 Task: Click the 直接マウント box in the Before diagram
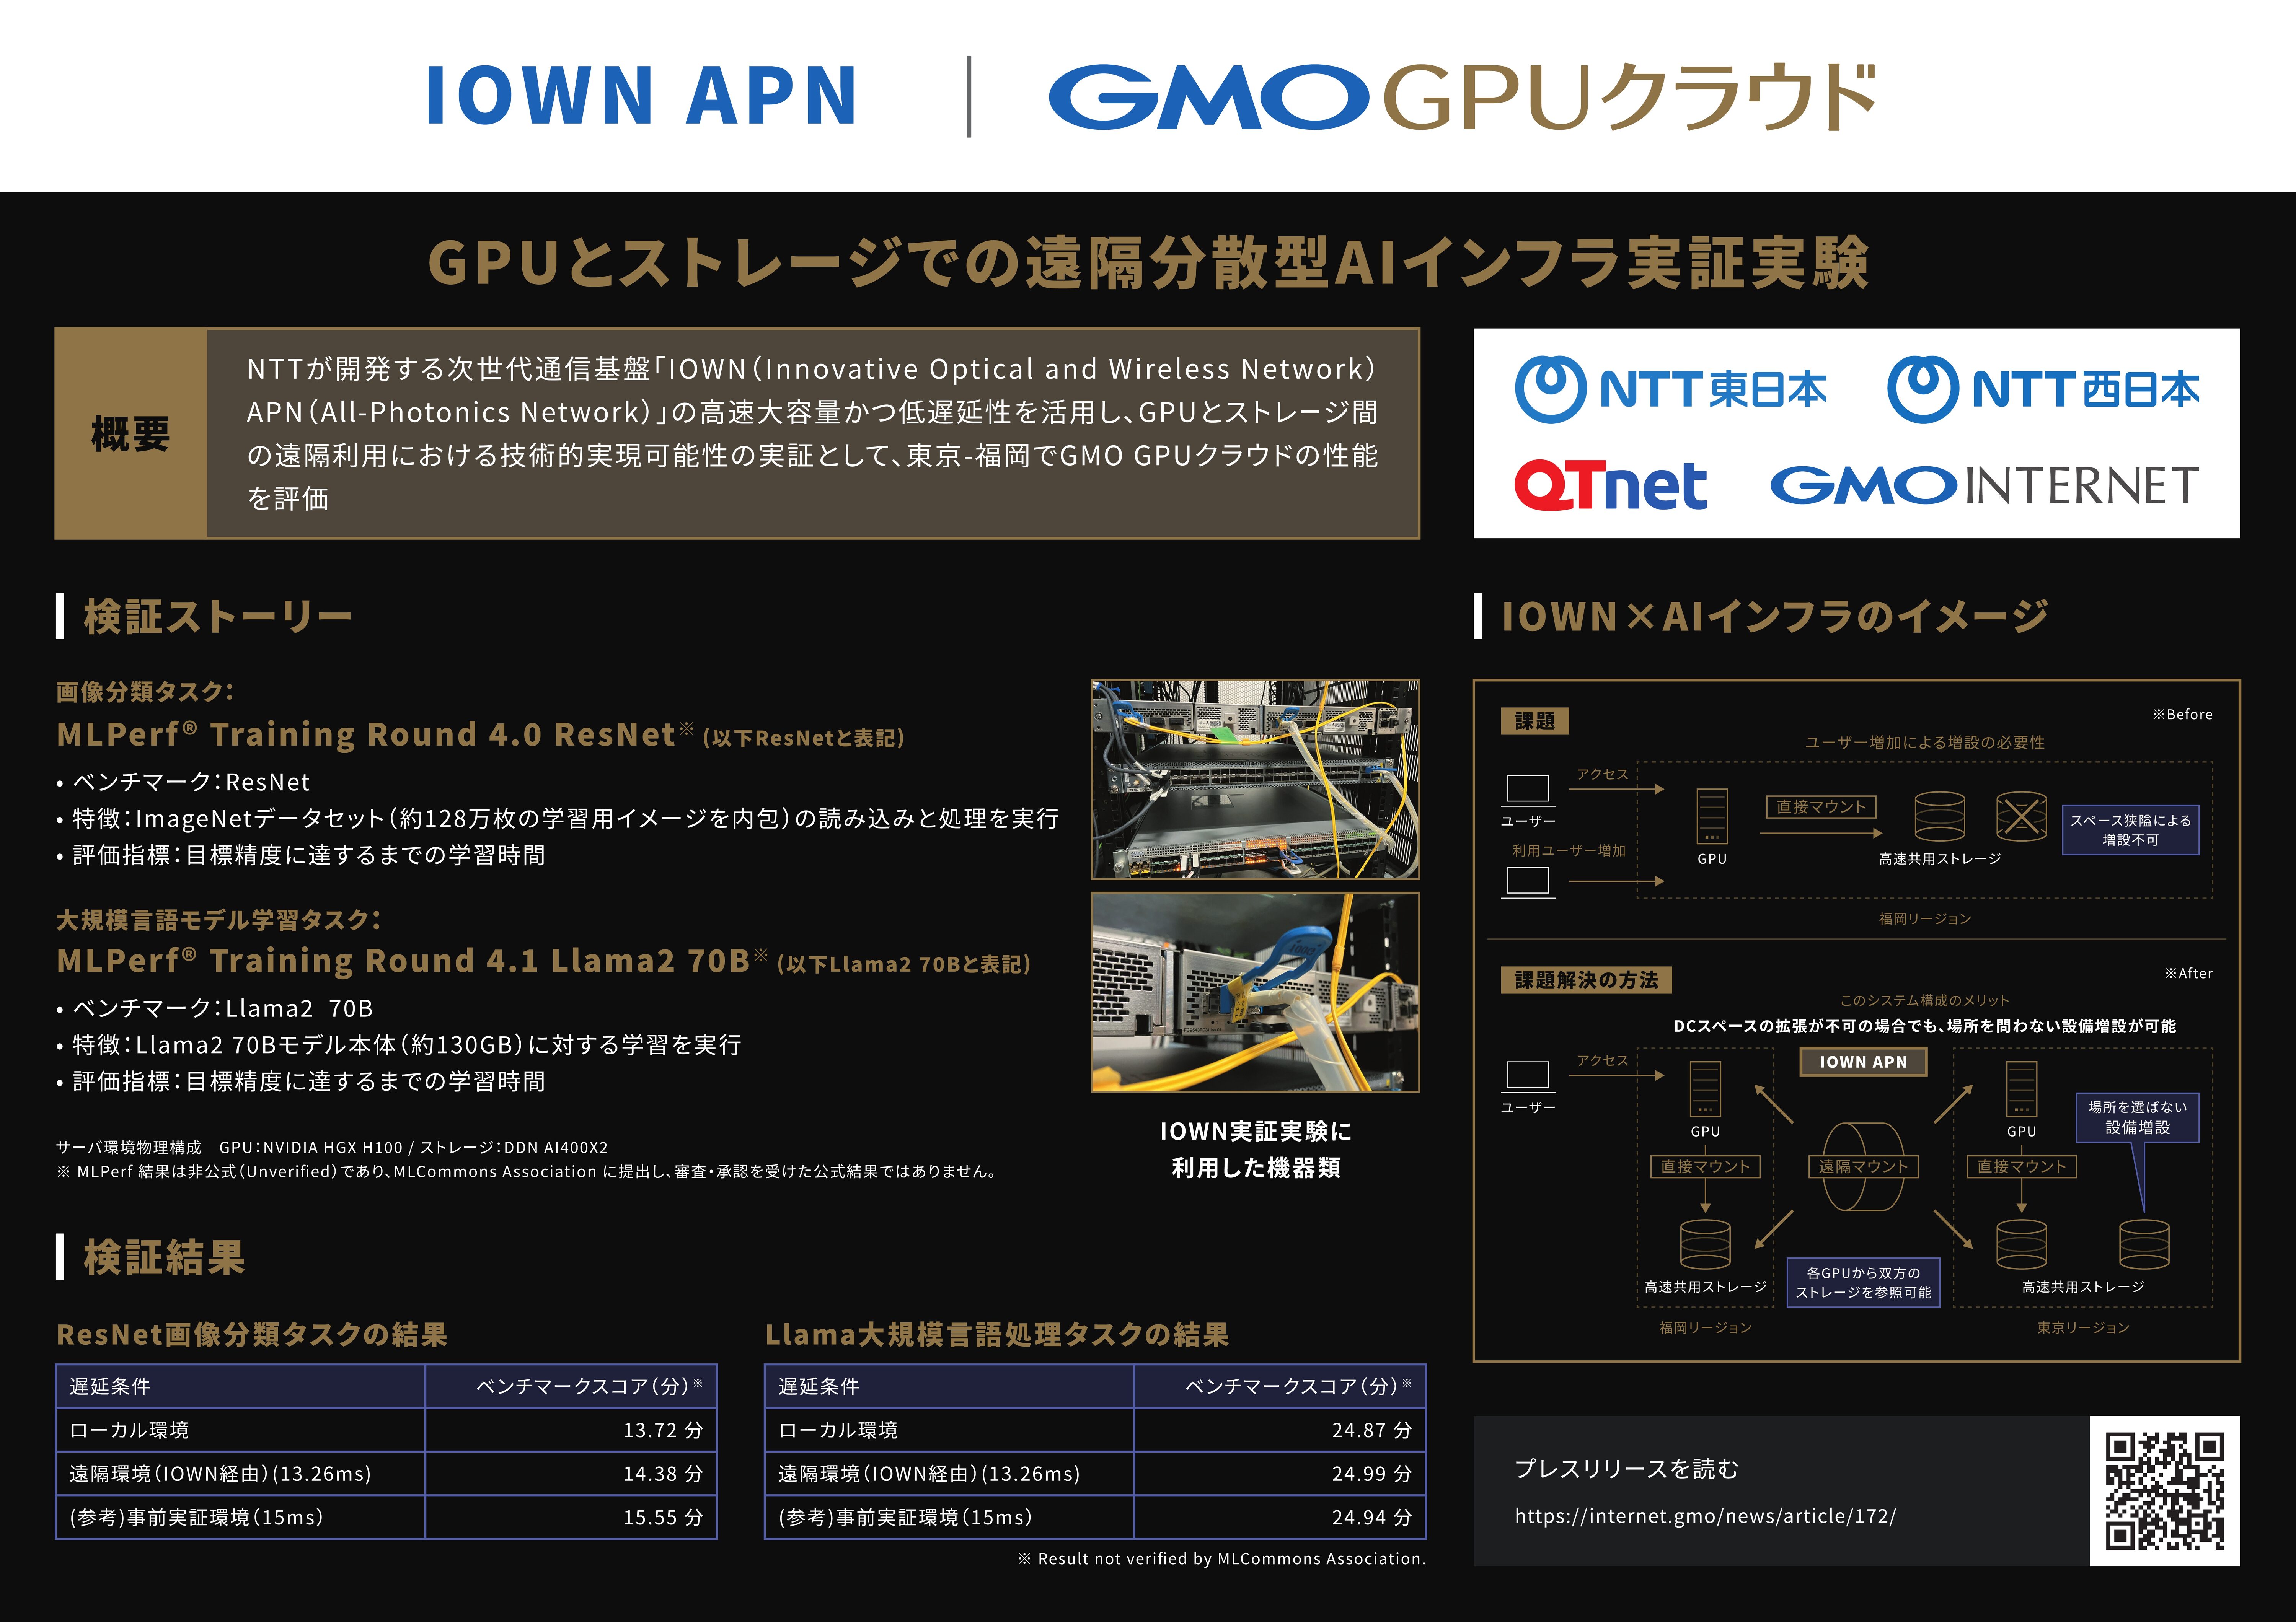(x=1821, y=806)
